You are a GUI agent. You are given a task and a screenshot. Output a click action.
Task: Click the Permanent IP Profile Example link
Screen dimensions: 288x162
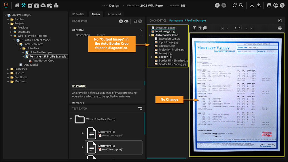187,20
